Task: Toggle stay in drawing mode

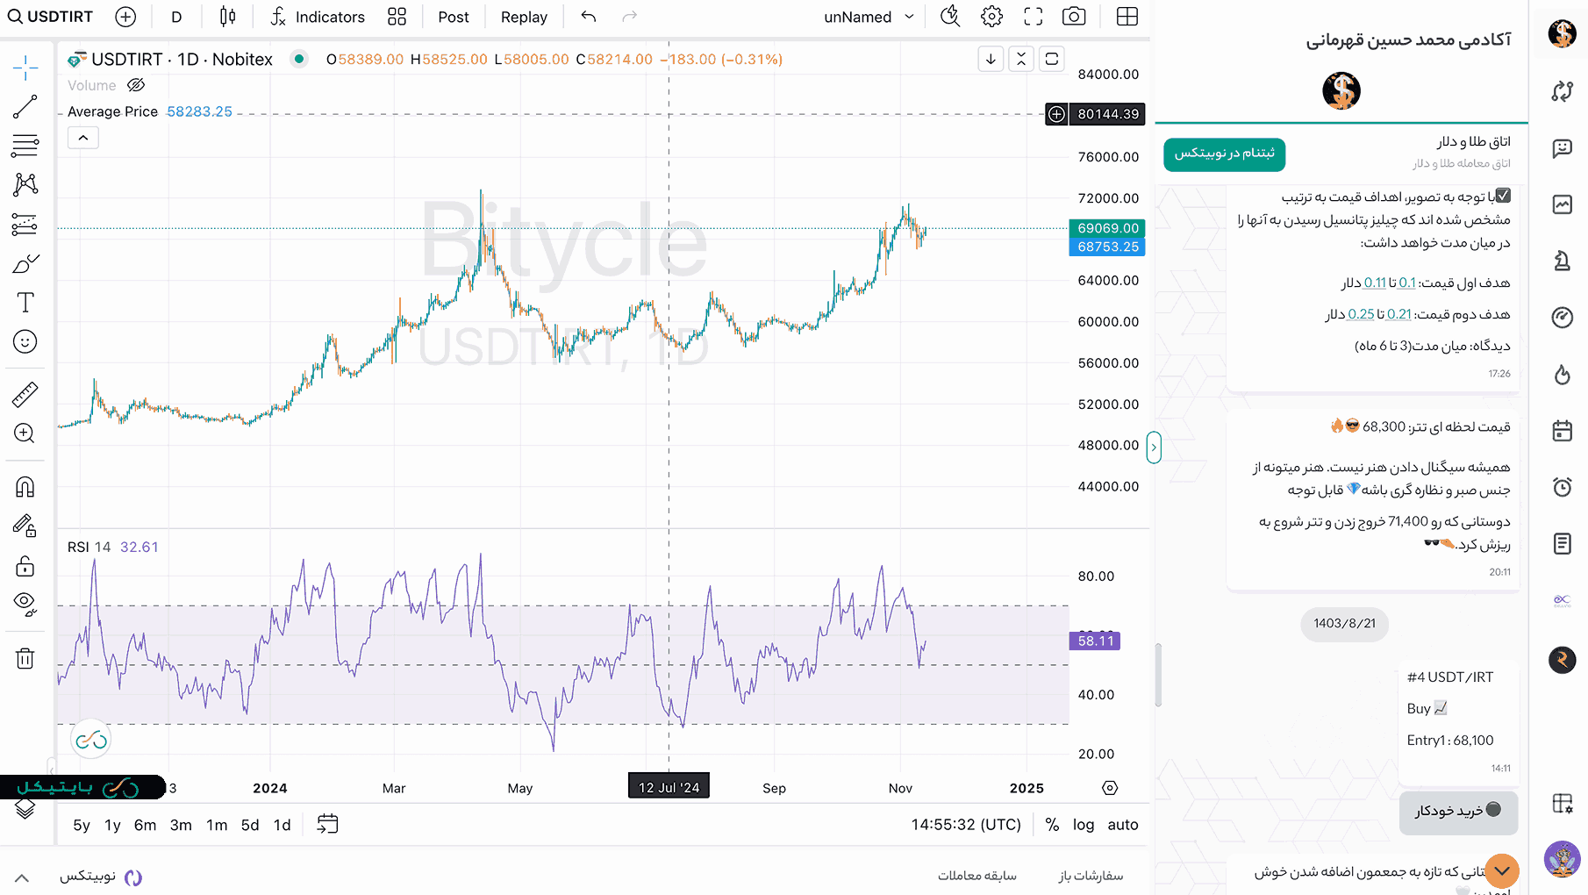Action: coord(25,526)
